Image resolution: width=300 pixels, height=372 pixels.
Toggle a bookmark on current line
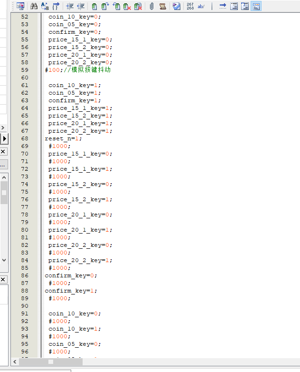(94, 6)
